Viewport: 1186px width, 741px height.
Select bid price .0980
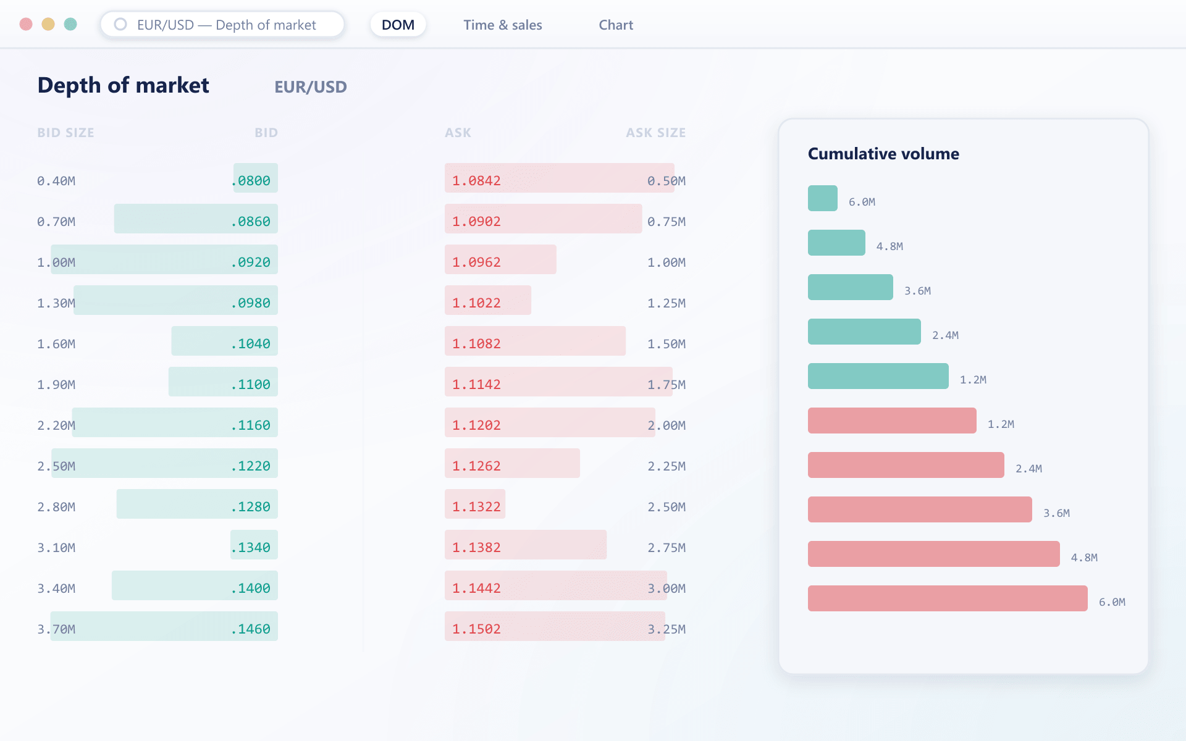[x=251, y=303]
